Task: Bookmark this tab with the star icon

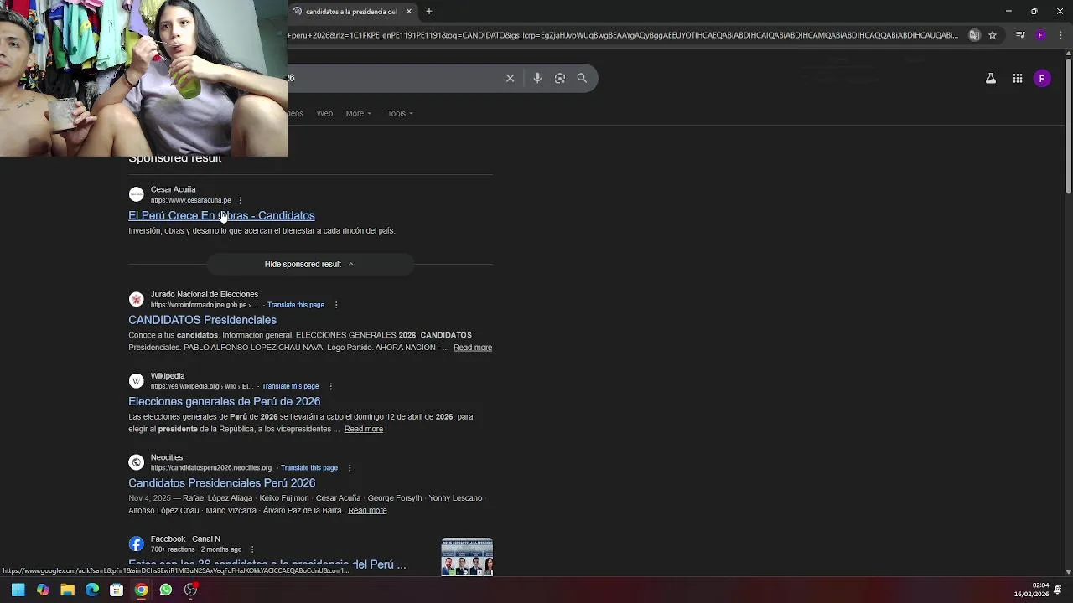Action: click(993, 35)
